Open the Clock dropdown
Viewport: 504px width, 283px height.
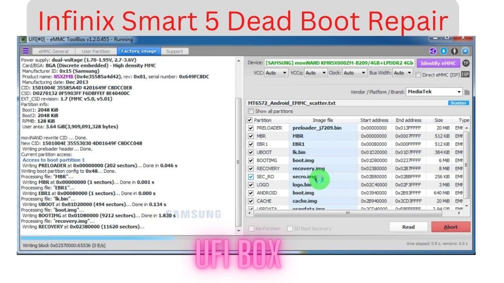tap(354, 73)
